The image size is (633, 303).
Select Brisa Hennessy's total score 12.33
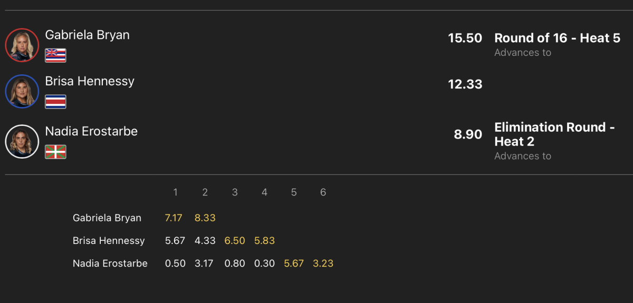(x=465, y=84)
